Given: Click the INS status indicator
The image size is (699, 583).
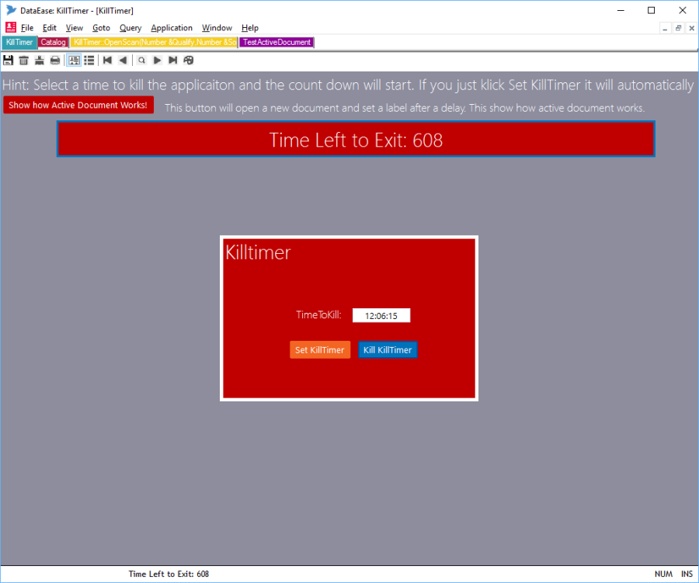Looking at the screenshot, I should pos(687,574).
